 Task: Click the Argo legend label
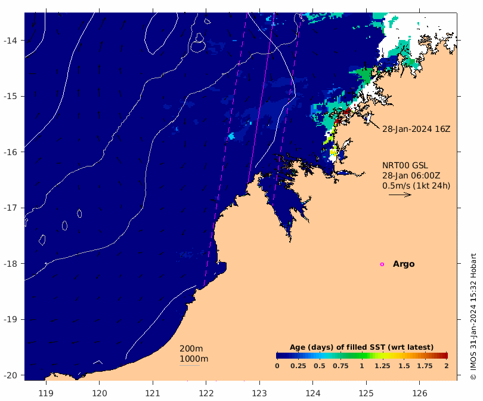[x=404, y=264]
